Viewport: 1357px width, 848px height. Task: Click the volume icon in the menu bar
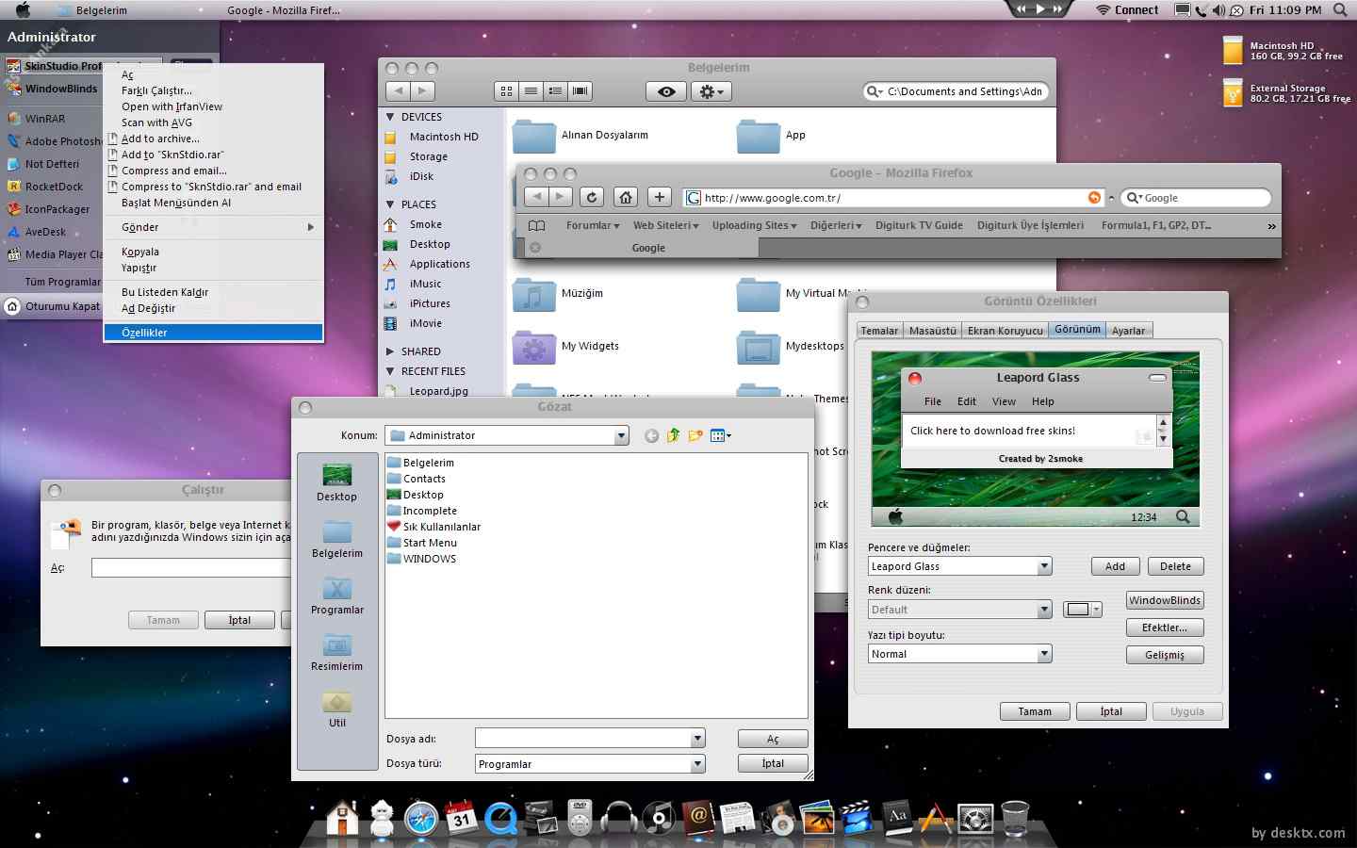pyautogui.click(x=1218, y=10)
